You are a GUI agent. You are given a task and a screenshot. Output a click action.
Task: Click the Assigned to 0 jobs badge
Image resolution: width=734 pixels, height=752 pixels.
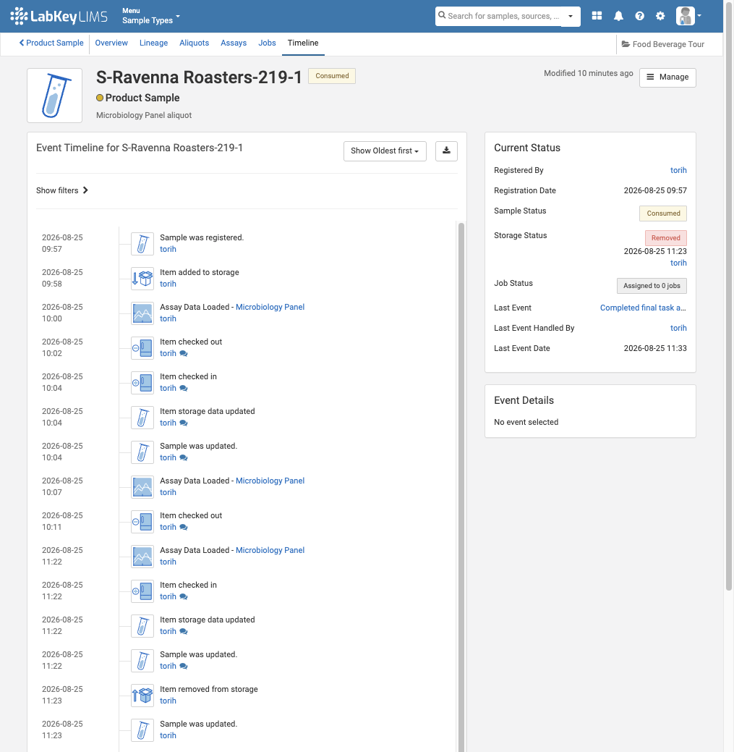coord(652,286)
